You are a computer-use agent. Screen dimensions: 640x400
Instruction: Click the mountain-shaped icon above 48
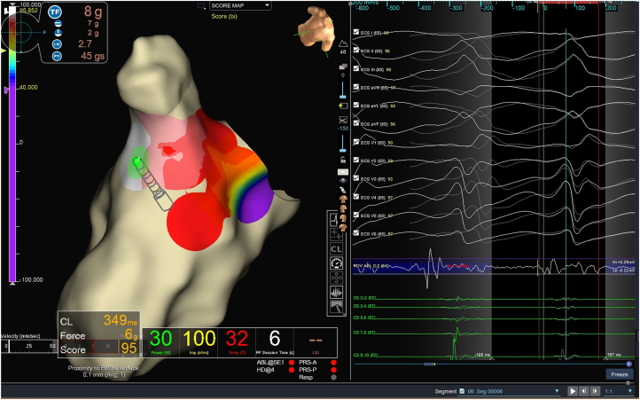pos(342,43)
